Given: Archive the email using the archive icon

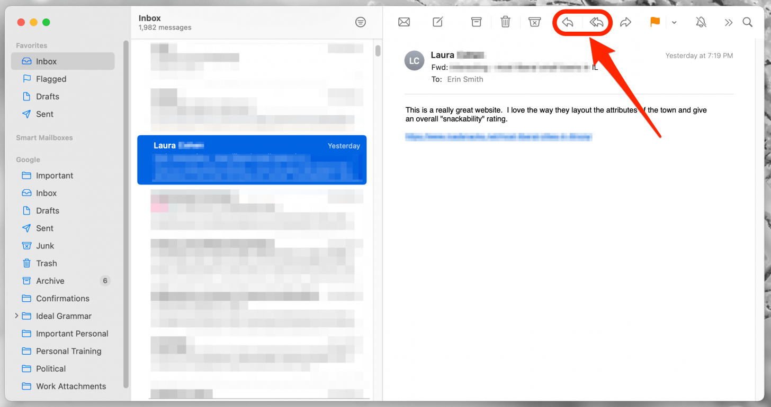Looking at the screenshot, I should click(x=476, y=22).
